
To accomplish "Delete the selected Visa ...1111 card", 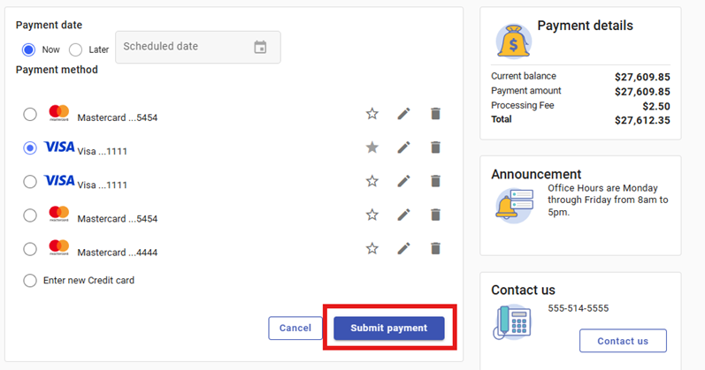I will click(435, 147).
